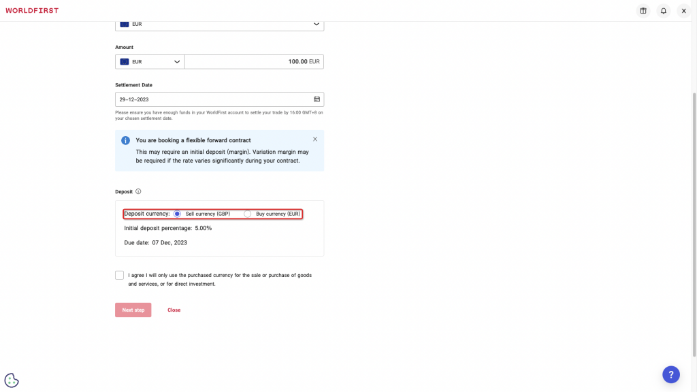This screenshot has width=697, height=392.
Task: Click the Close link
Action: pos(174,310)
